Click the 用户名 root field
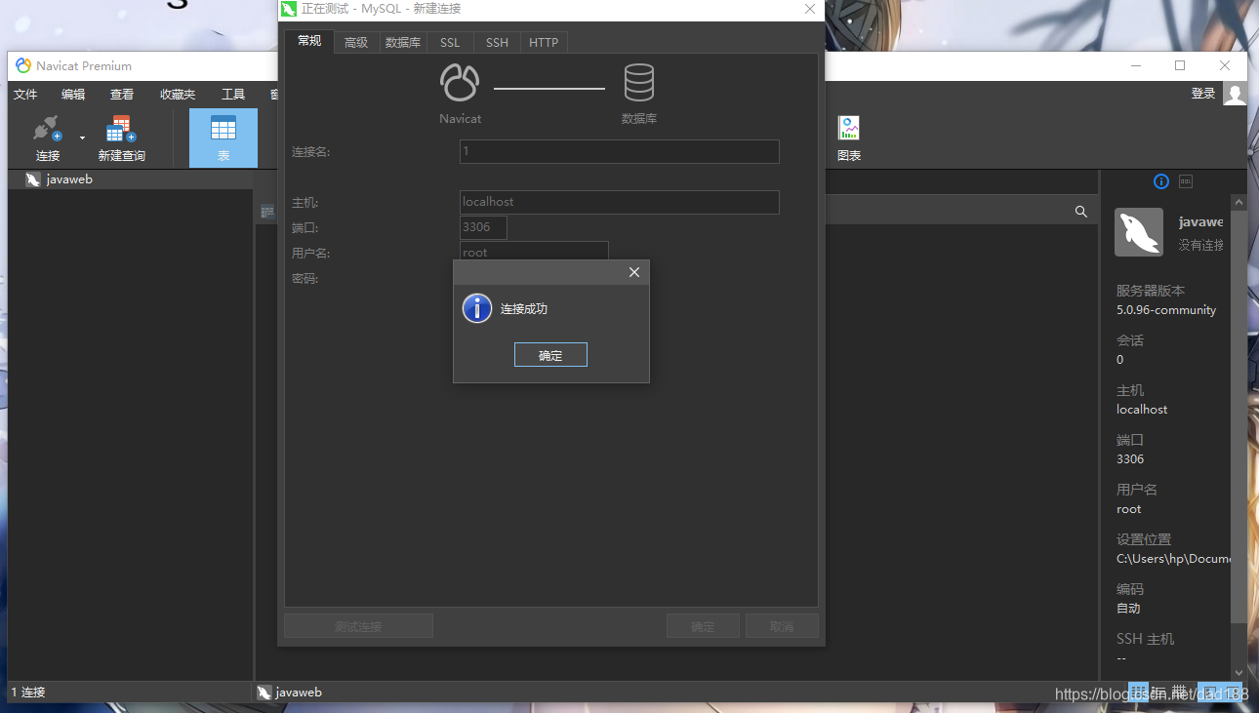The height and width of the screenshot is (713, 1259). [x=534, y=252]
